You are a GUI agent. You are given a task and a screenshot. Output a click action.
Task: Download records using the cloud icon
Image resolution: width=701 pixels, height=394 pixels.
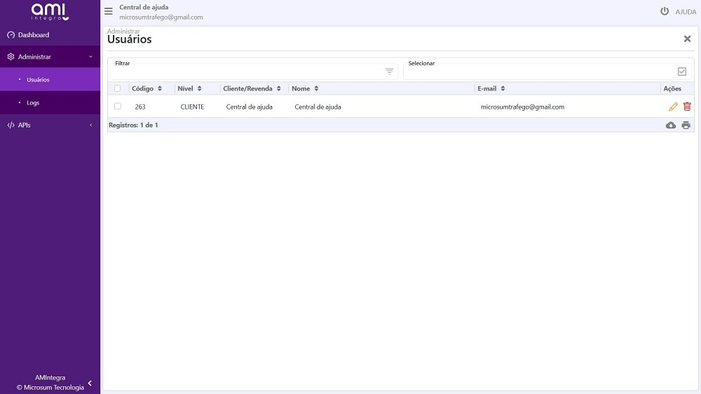coord(671,125)
